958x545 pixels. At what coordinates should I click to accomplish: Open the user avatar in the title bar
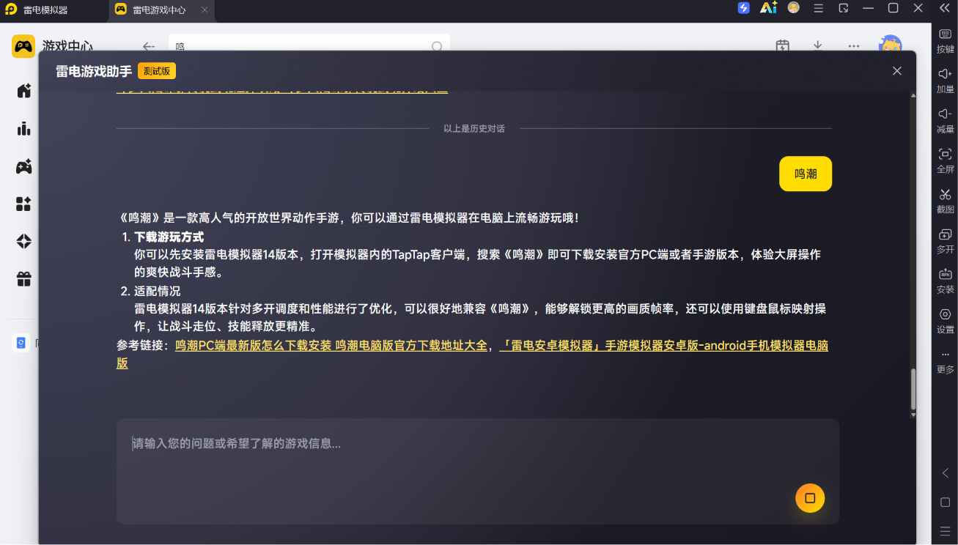(x=794, y=8)
